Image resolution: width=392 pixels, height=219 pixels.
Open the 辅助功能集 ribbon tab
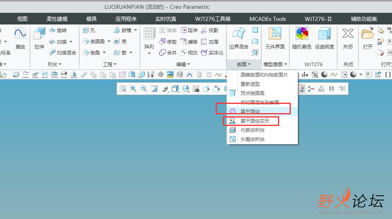[364, 19]
